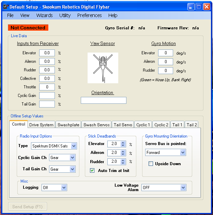
Task: Click the Cyclic Gain live data field
Action: [47, 96]
